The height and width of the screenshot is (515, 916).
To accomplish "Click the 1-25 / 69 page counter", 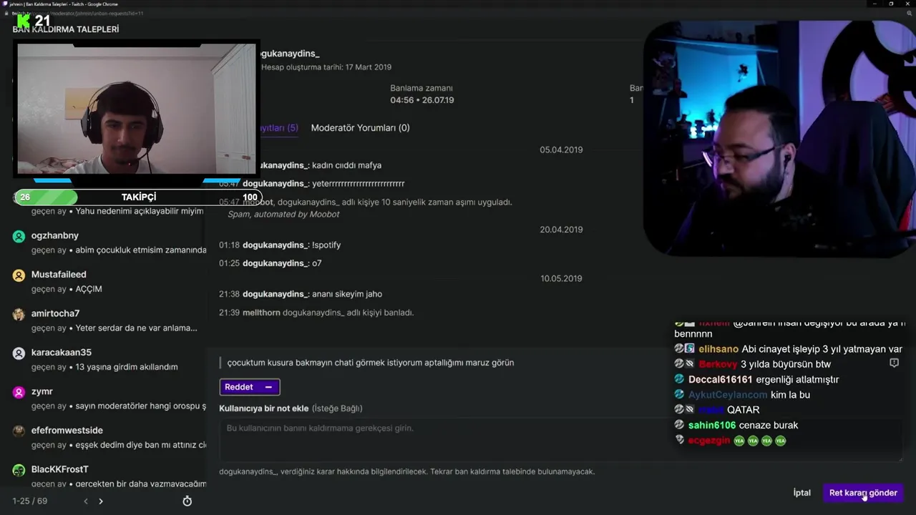I will point(30,501).
